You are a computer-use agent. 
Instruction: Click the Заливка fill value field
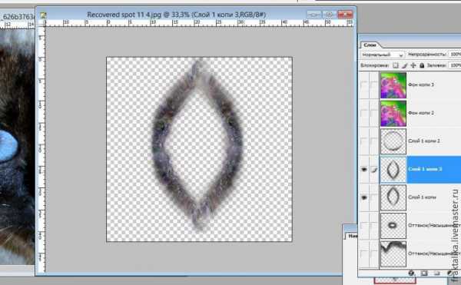coord(455,65)
